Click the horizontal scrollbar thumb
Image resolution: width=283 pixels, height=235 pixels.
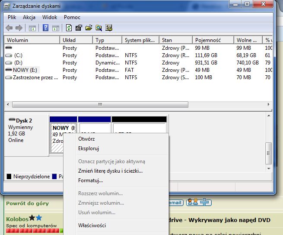100,104
